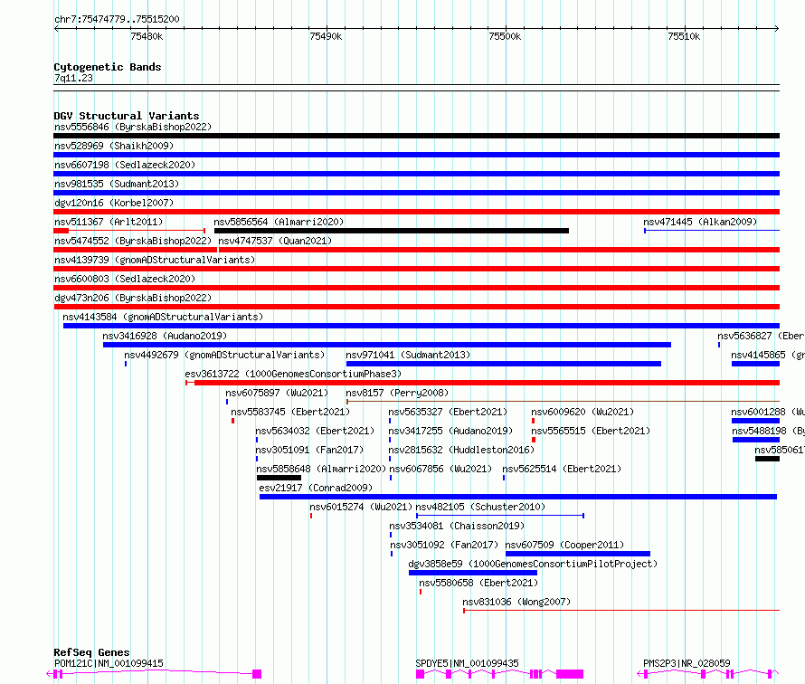Click nsv607509 (Cooper2011) label
The height and width of the screenshot is (684, 805).
coord(564,545)
